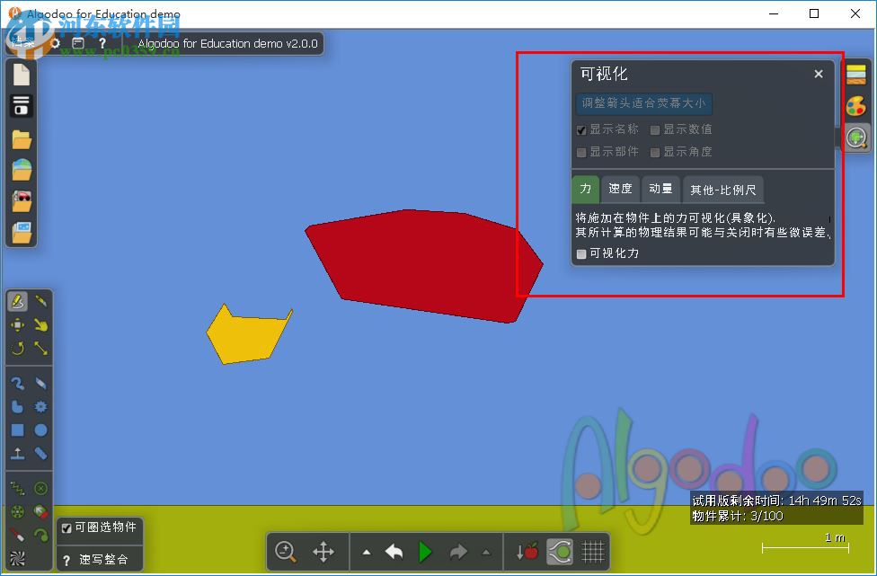The height and width of the screenshot is (576, 877).
Task: Open the color palette panel
Action: (x=855, y=106)
